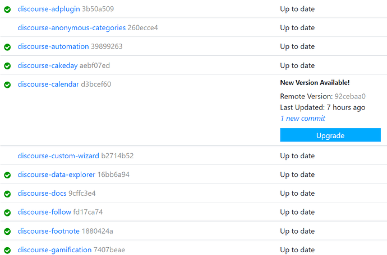387x255 pixels.
Task: Click commit hash 9cffc3e4
Action: 82,193
